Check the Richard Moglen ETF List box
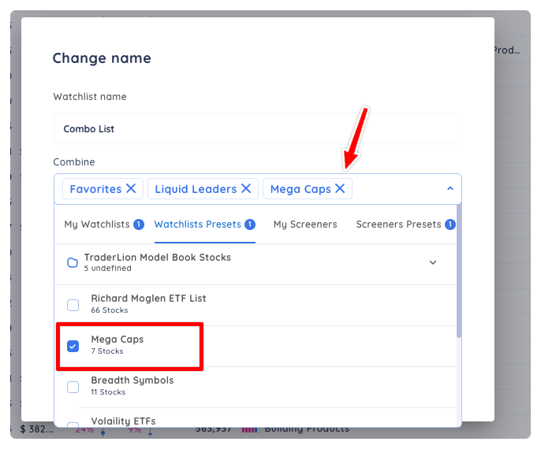 tap(73, 305)
